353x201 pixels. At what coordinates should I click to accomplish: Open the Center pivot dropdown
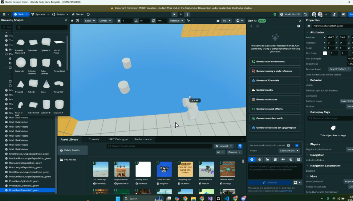pos(105,21)
